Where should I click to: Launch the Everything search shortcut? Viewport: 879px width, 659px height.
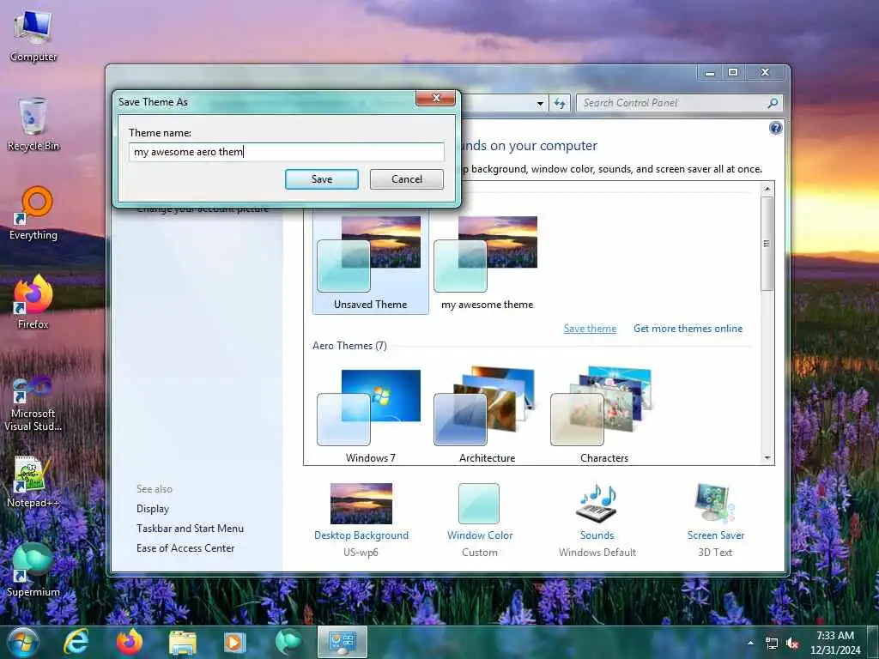pyautogui.click(x=33, y=214)
